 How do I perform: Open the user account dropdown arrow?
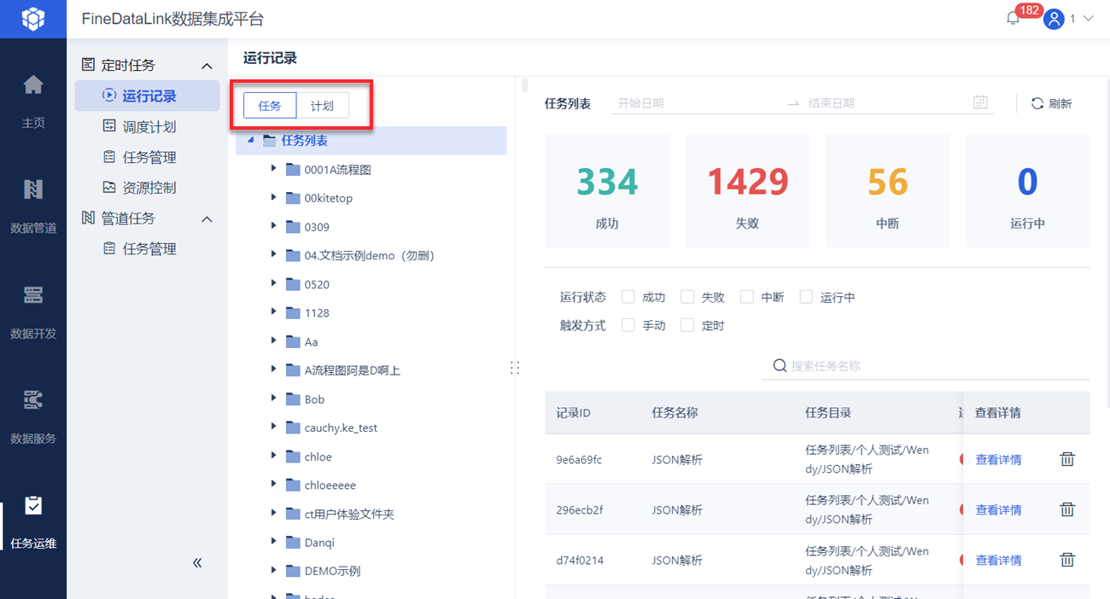[x=1088, y=19]
